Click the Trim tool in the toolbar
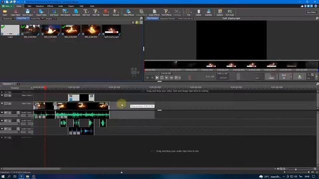 click(188, 12)
